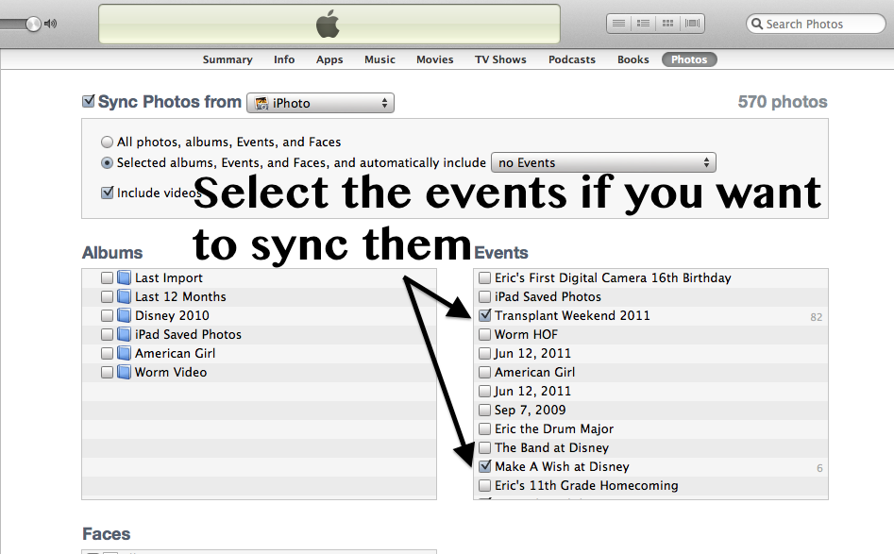Check the Last Import album checkbox
The width and height of the screenshot is (894, 554).
click(107, 277)
